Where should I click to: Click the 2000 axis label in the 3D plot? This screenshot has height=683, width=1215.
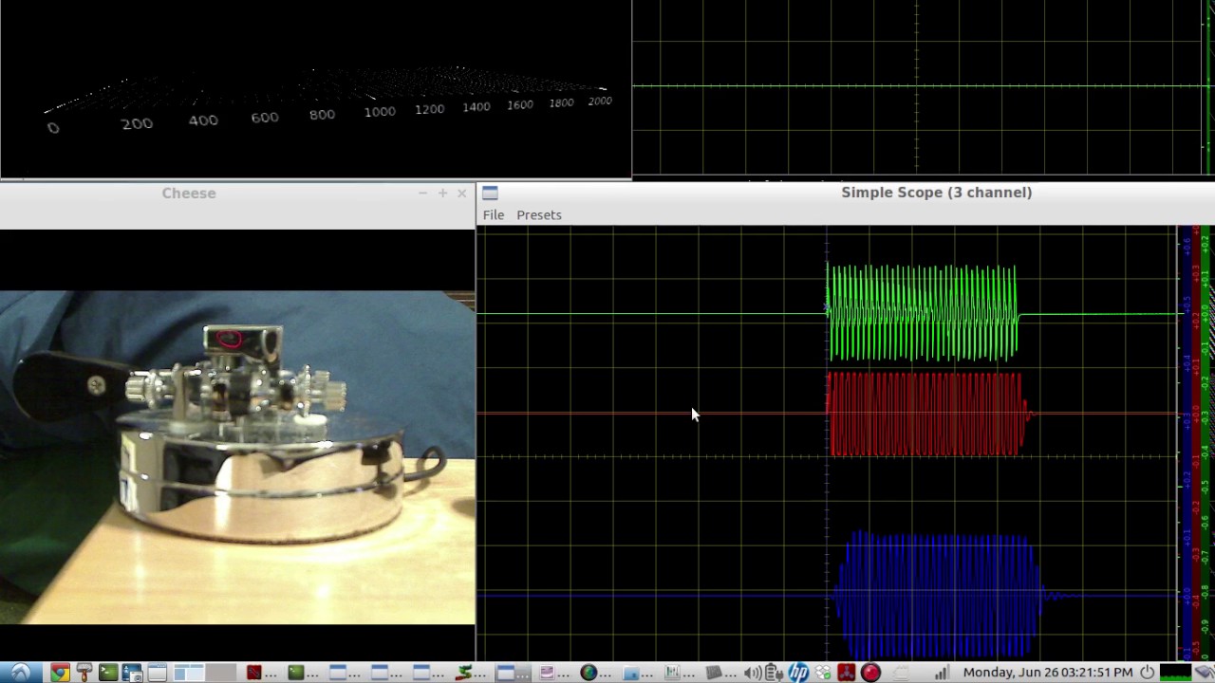600,101
